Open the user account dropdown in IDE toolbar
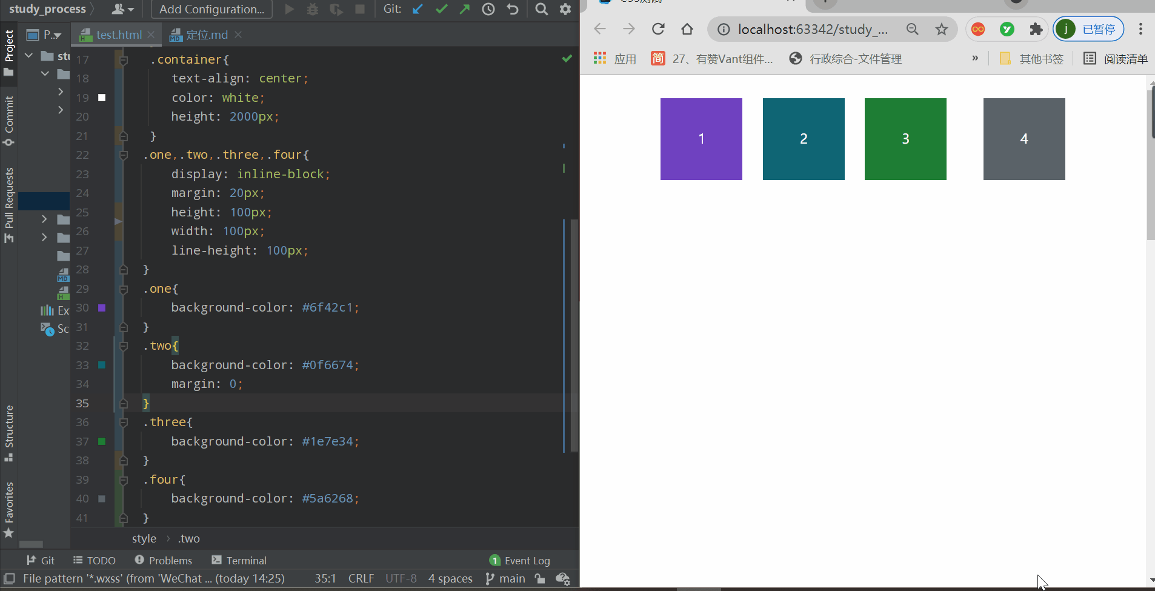 123,9
